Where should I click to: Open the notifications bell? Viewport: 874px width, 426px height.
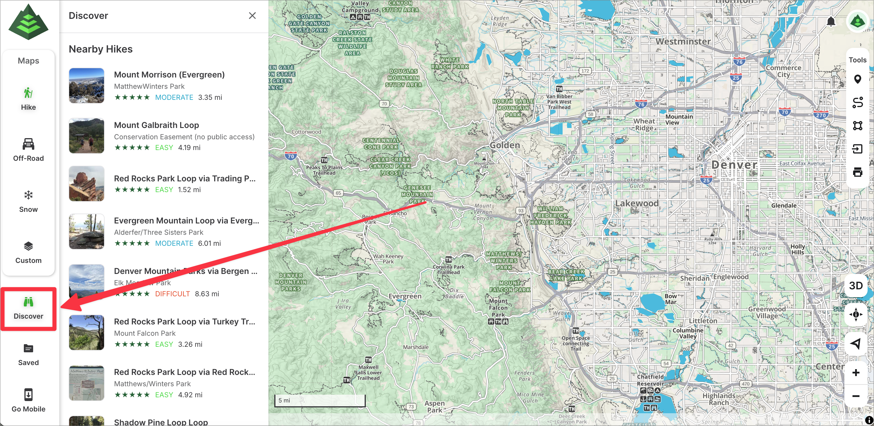[831, 22]
